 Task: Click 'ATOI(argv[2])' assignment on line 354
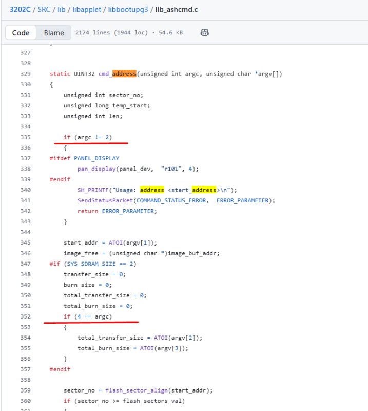tap(140, 338)
